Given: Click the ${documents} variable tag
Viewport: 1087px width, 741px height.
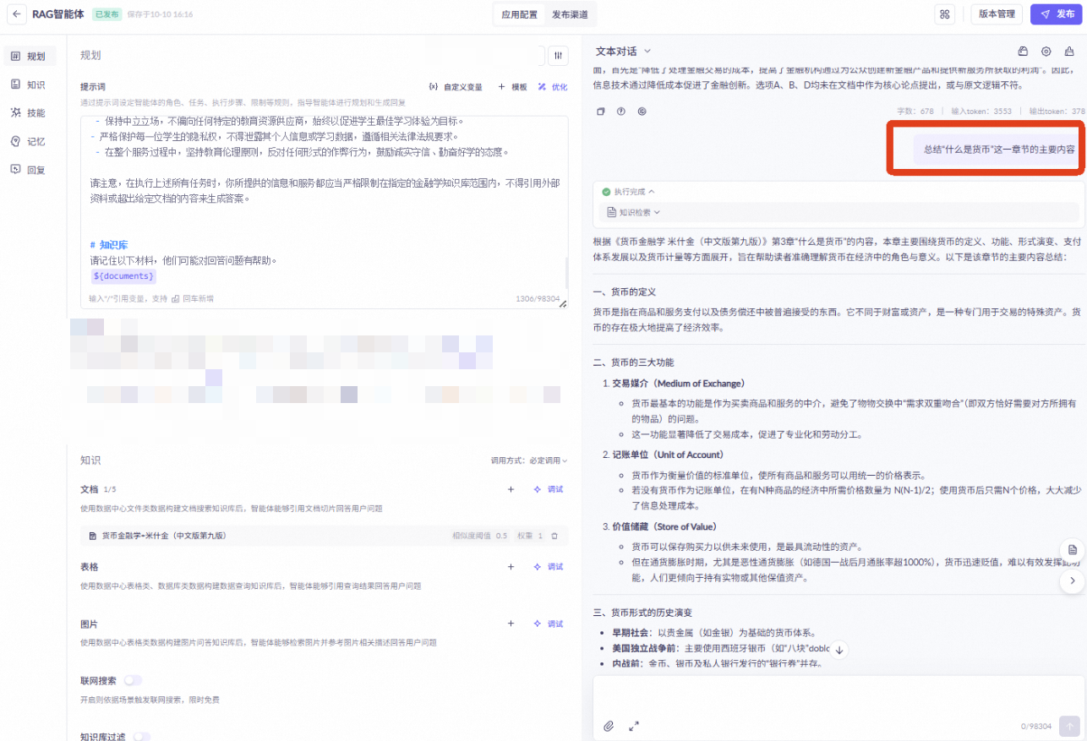Looking at the screenshot, I should click(x=123, y=276).
